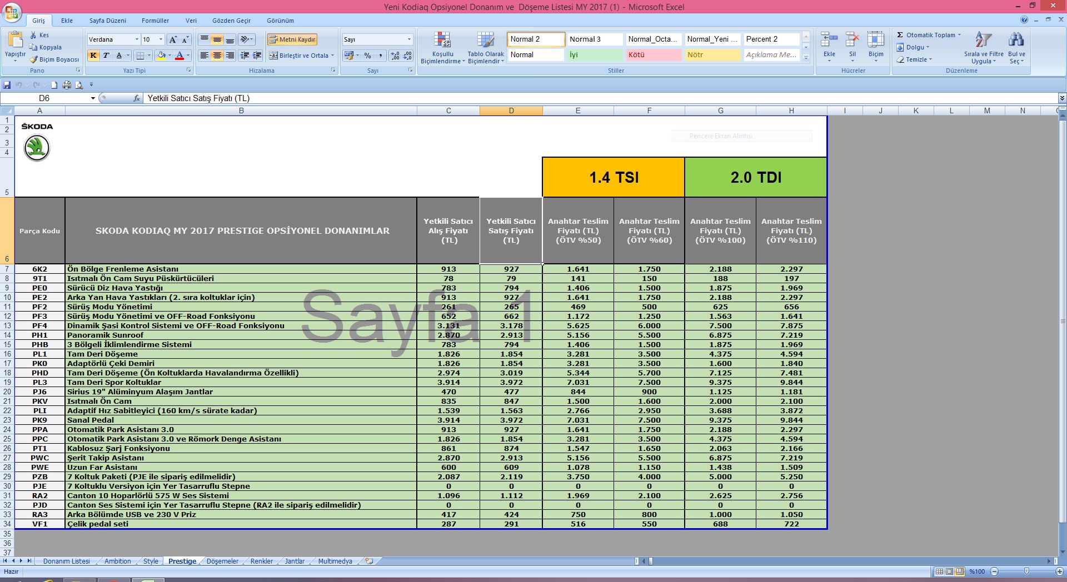Apply the Kötü cell style
The width and height of the screenshot is (1067, 582).
tap(654, 55)
